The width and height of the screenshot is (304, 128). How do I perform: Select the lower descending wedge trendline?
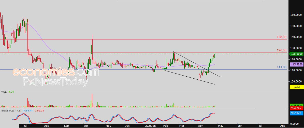pos(190,77)
